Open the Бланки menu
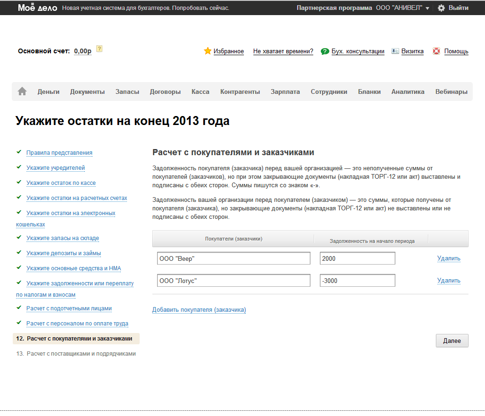 click(x=369, y=92)
